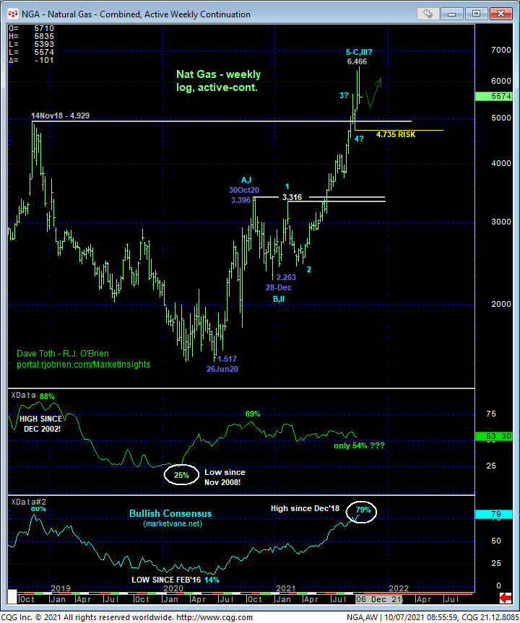Click the CQG chart icon in title bar
The height and width of the screenshot is (623, 520).
(x=9, y=14)
